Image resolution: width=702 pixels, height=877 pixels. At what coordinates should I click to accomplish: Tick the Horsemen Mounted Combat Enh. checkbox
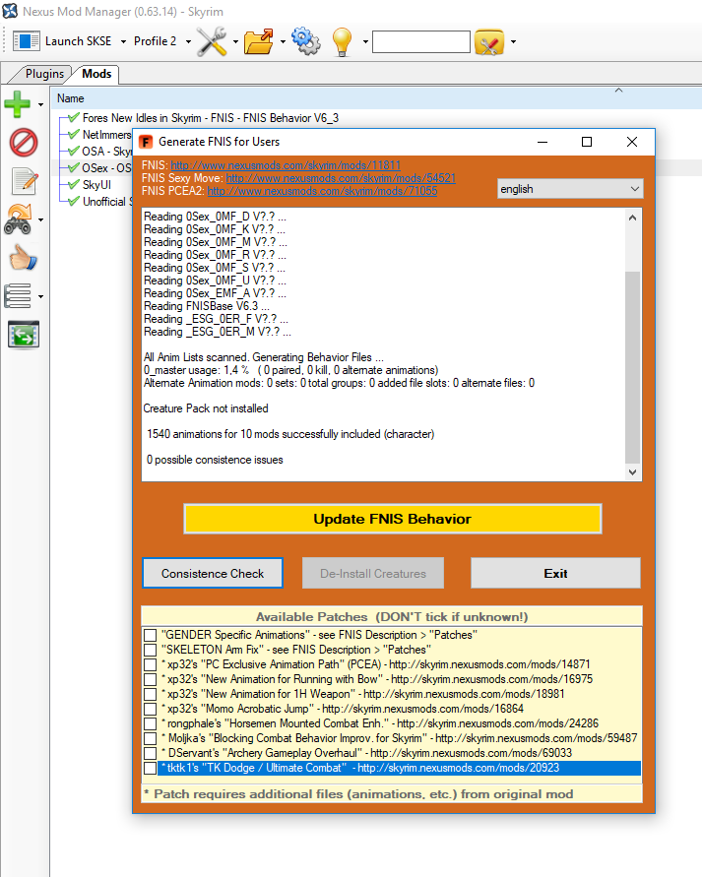click(x=150, y=723)
